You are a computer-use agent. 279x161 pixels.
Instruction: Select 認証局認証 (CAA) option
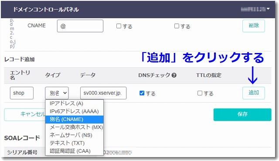click(x=75, y=151)
